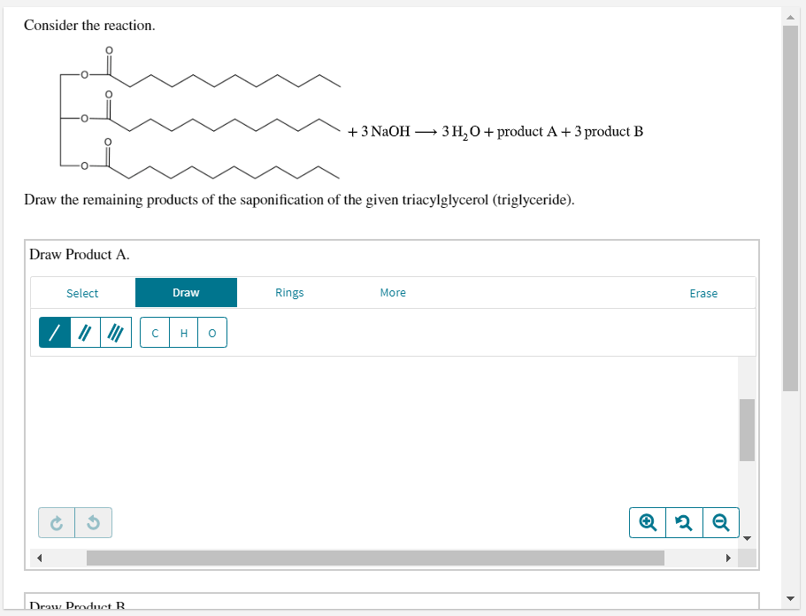Click the redo arrow icon
This screenshot has height=616, width=806.
pyautogui.click(x=55, y=522)
